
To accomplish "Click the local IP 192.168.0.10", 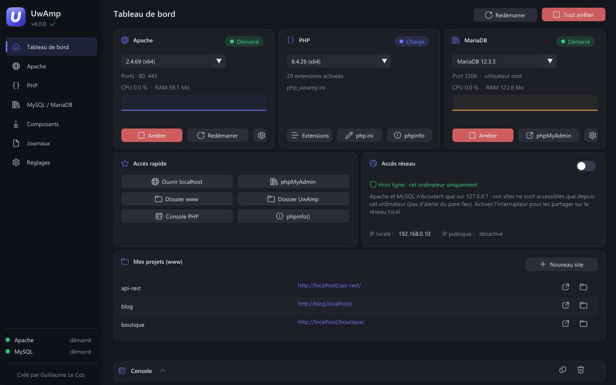I will [414, 234].
